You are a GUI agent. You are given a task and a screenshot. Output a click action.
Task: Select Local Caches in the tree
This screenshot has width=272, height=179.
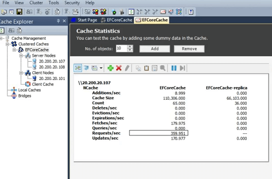click(x=29, y=90)
